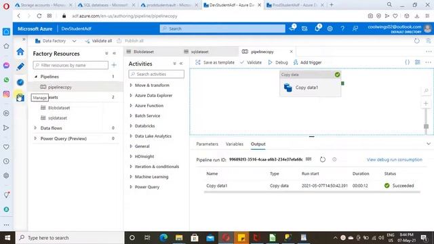This screenshot has height=244, width=434.
Task: Zoom in on the pipeline canvas
Action: pyautogui.click(x=426, y=103)
